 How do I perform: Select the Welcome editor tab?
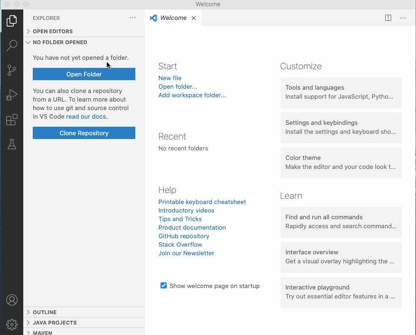click(x=173, y=18)
